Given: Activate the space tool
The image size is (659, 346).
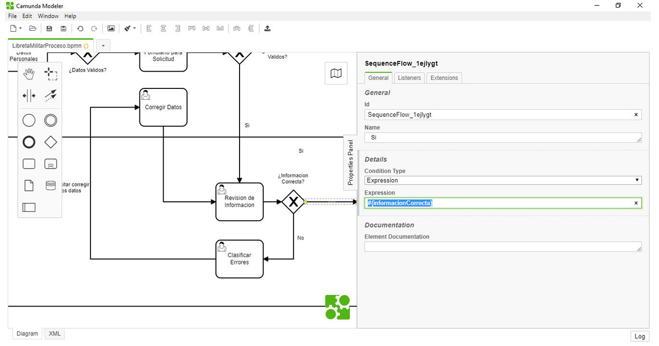Looking at the screenshot, I should pyautogui.click(x=29, y=96).
